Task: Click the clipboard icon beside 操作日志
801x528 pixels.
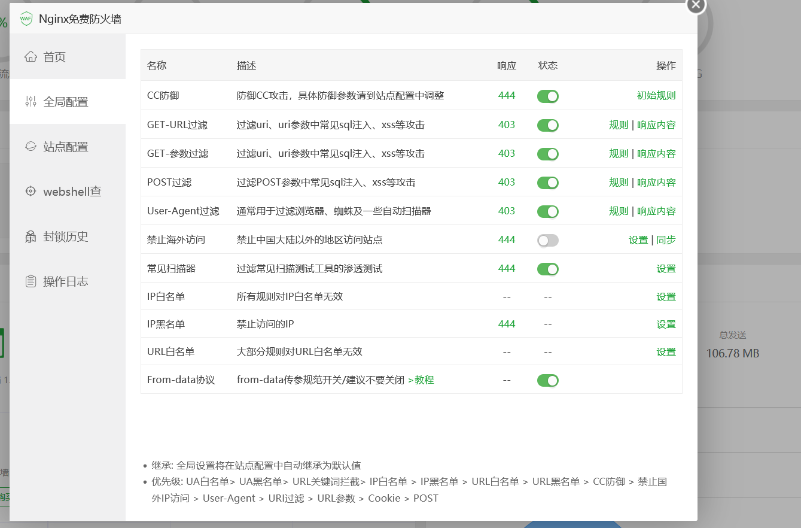Action: [x=31, y=281]
